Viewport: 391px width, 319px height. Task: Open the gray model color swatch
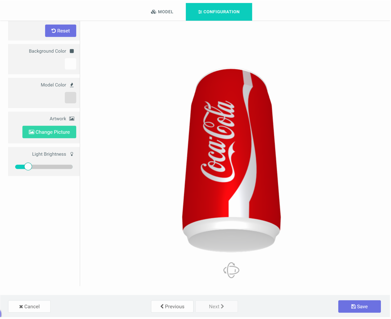70,98
